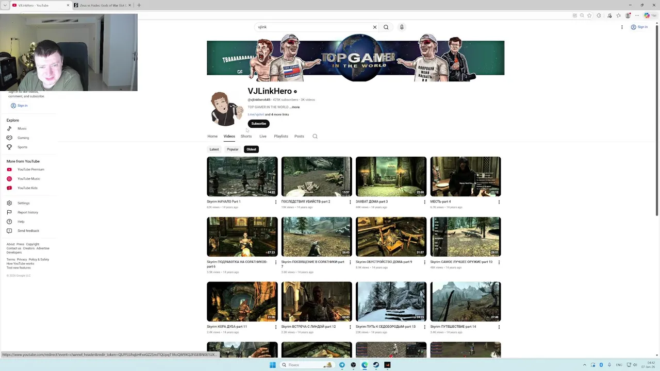
Task: Add page to favorites with star icon
Action: pyautogui.click(x=589, y=15)
